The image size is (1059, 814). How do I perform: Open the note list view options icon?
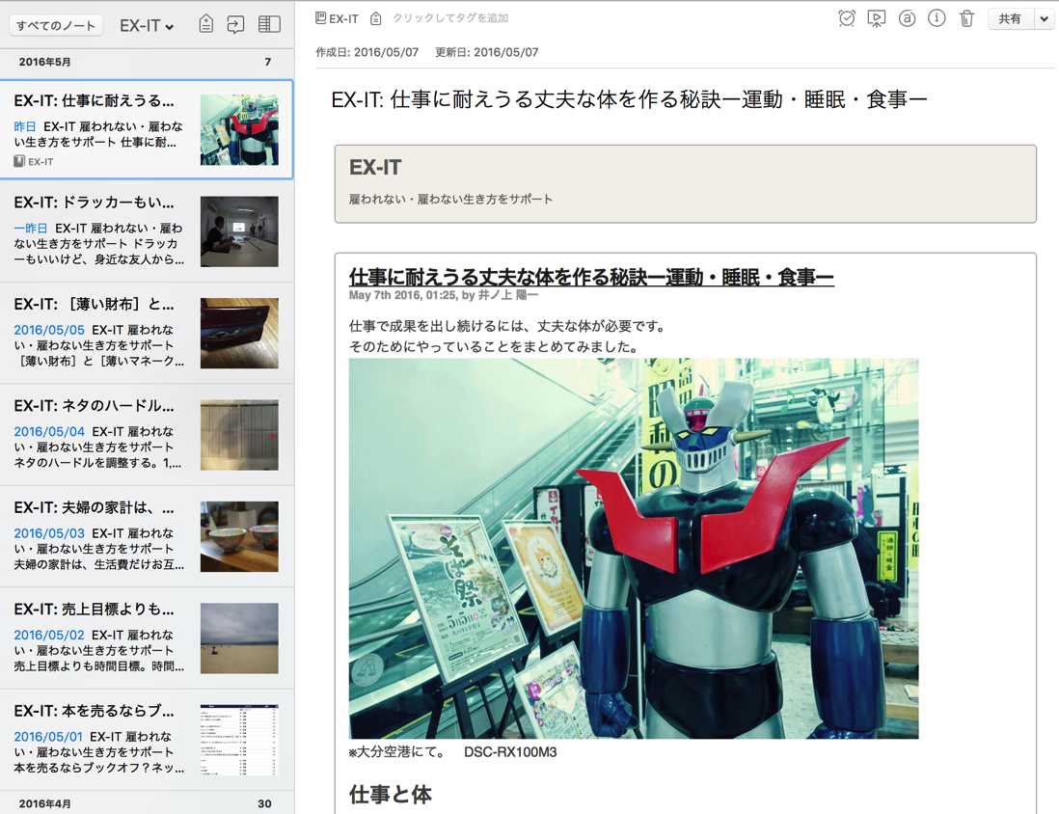coord(269,24)
